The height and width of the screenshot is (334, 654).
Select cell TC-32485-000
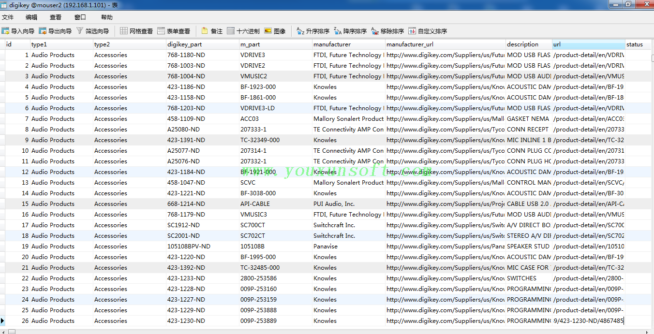(276, 267)
